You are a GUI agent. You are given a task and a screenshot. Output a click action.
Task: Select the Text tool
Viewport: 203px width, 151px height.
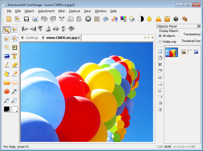tap(15, 56)
